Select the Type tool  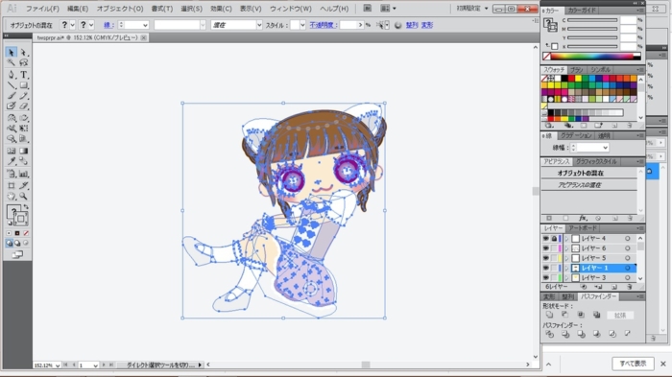(24, 75)
